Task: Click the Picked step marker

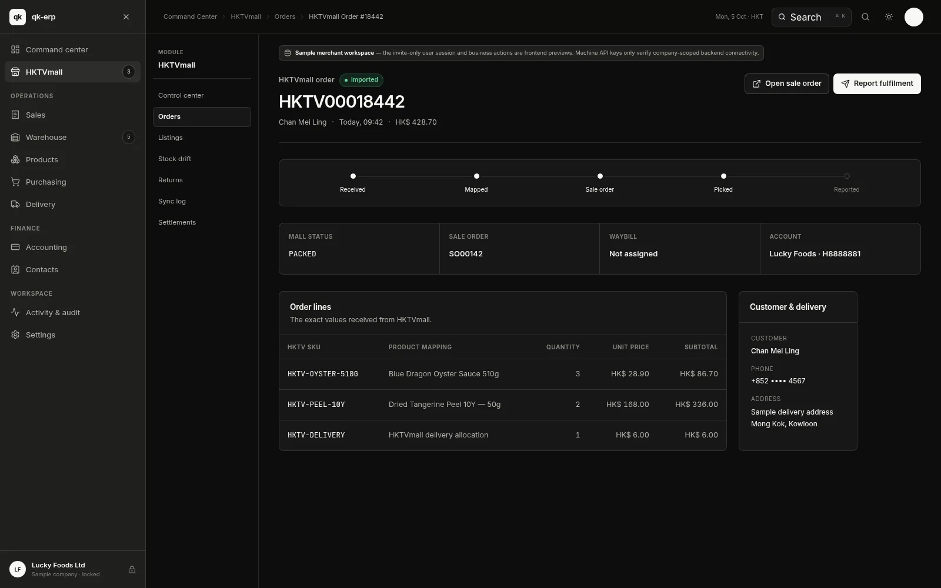Action: (x=723, y=176)
